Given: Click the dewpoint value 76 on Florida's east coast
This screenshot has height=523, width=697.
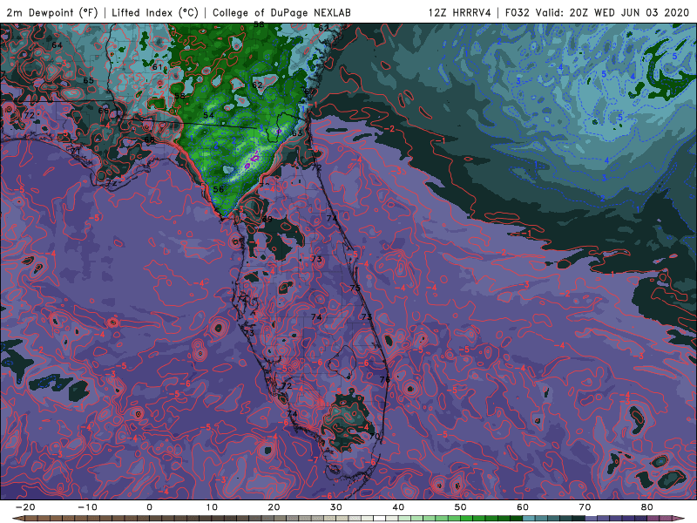Looking at the screenshot, I should [x=385, y=379].
